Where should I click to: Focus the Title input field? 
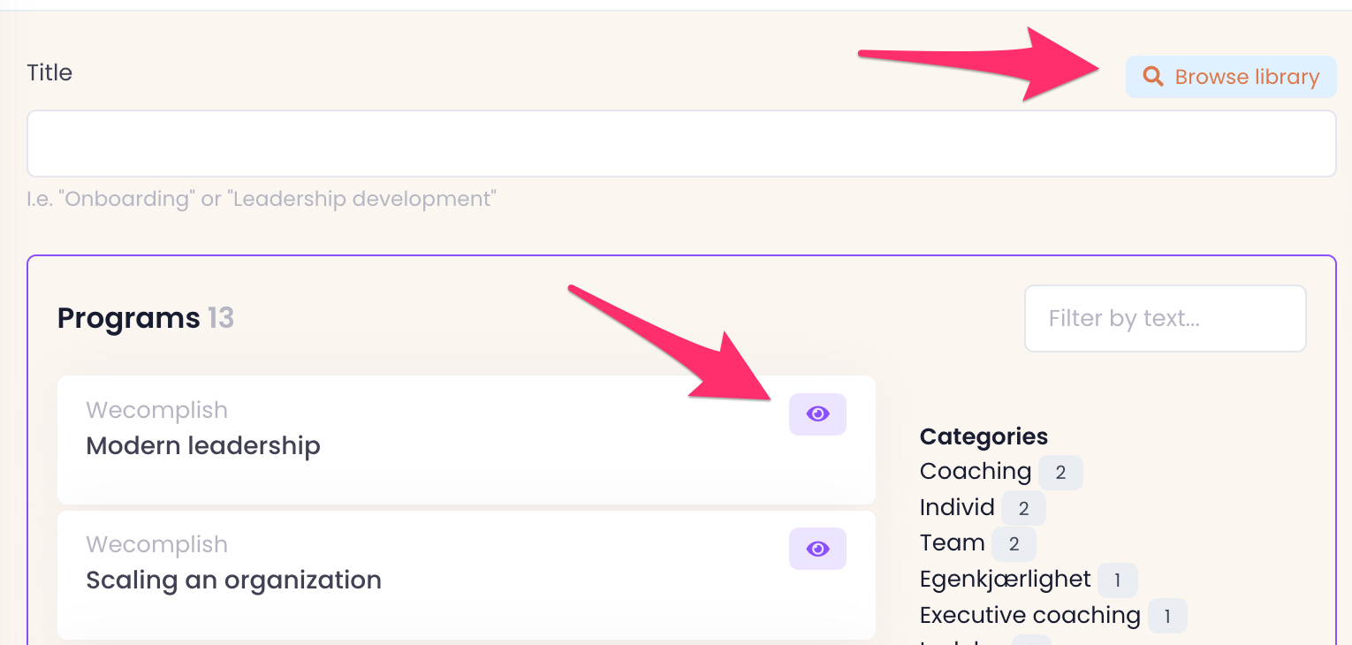tap(680, 144)
